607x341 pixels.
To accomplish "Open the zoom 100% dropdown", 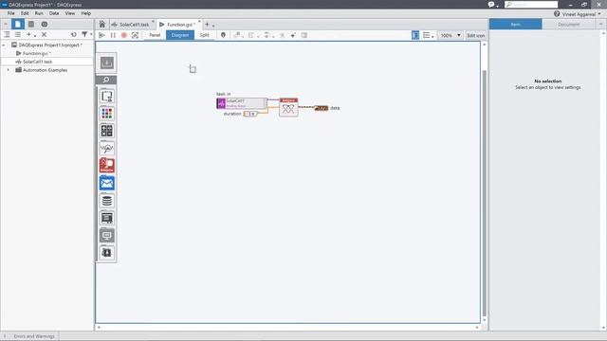I will point(451,35).
